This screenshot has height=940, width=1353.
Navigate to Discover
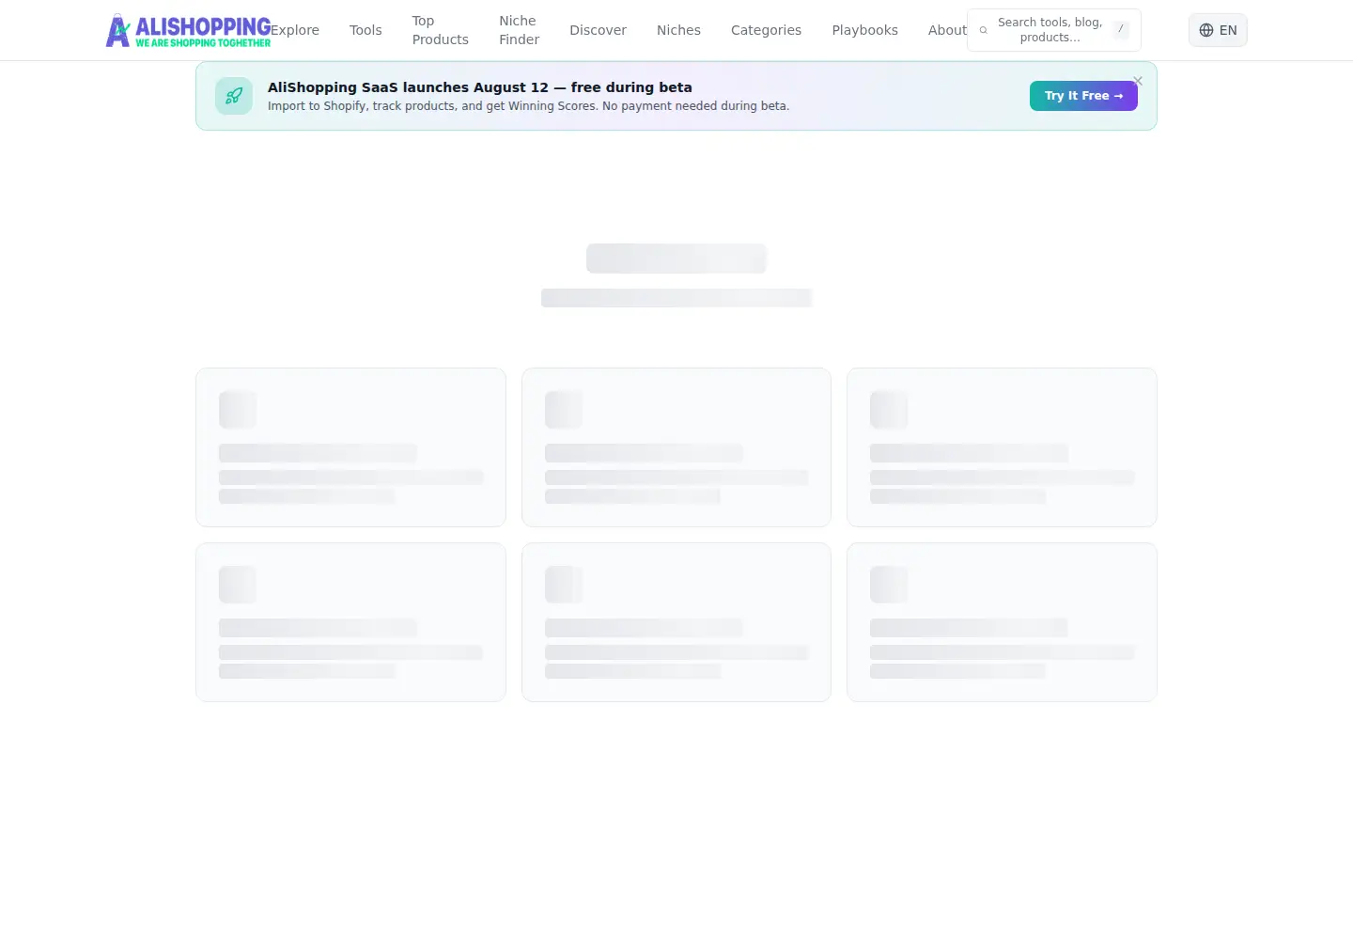pyautogui.click(x=598, y=30)
